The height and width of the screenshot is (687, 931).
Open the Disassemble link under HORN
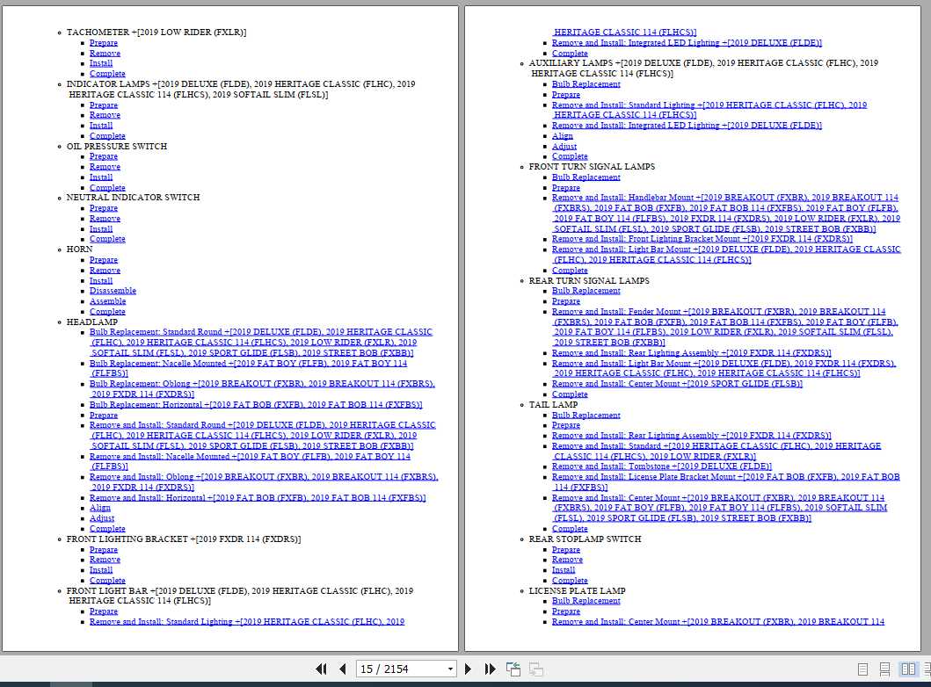[x=113, y=291]
